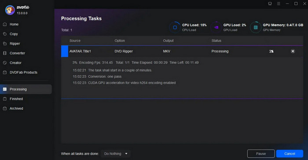
Task: Click the GPU Load: 2% reading
Action: click(x=235, y=25)
